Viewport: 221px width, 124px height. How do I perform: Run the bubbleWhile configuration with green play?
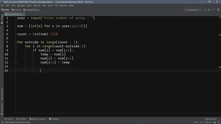point(205,10)
